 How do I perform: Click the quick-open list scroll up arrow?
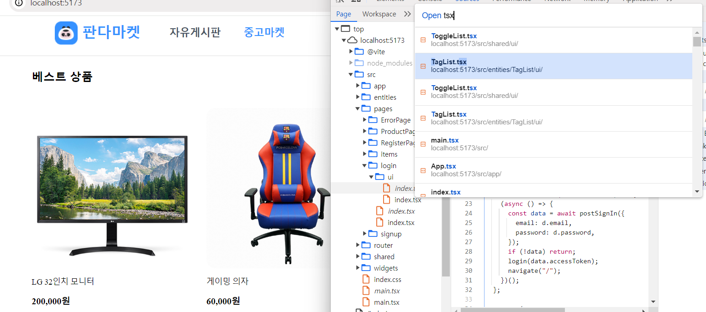click(x=697, y=33)
